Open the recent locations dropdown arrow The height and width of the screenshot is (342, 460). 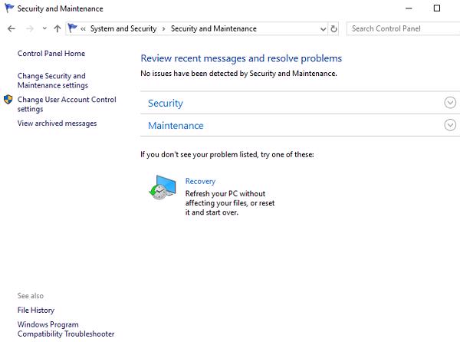44,28
